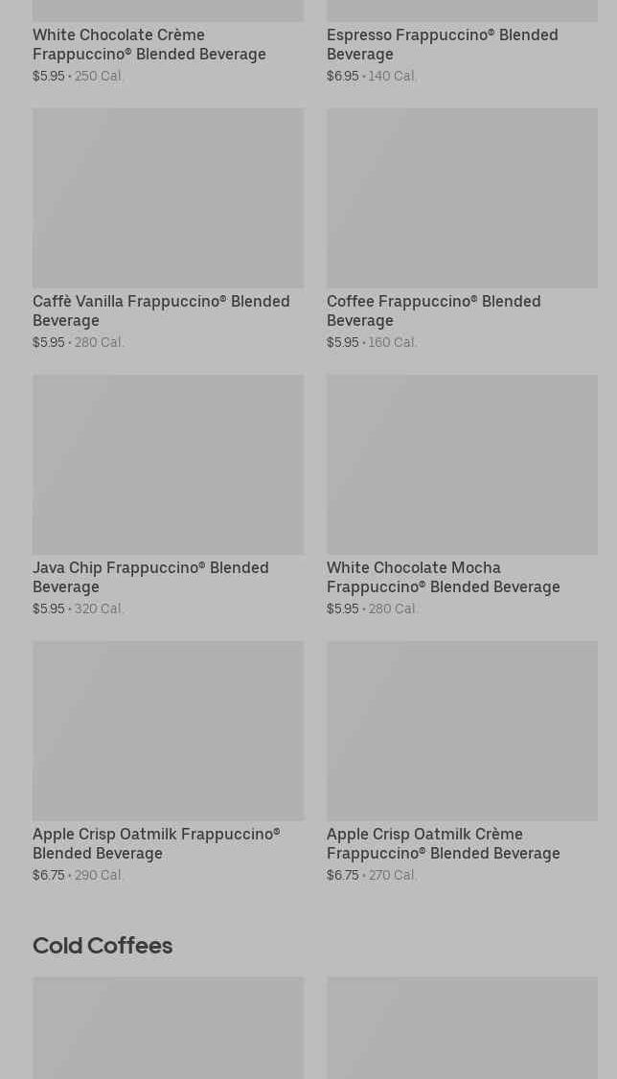617x1079 pixels.
Task: Click the Cold Coffees section heading
Action: 103,945
